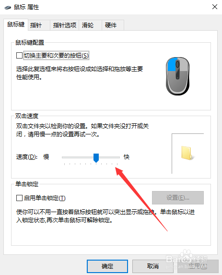Screen dimensions: 222x275
Task: Click slider track near the 慢 end
Action: (x=67, y=157)
